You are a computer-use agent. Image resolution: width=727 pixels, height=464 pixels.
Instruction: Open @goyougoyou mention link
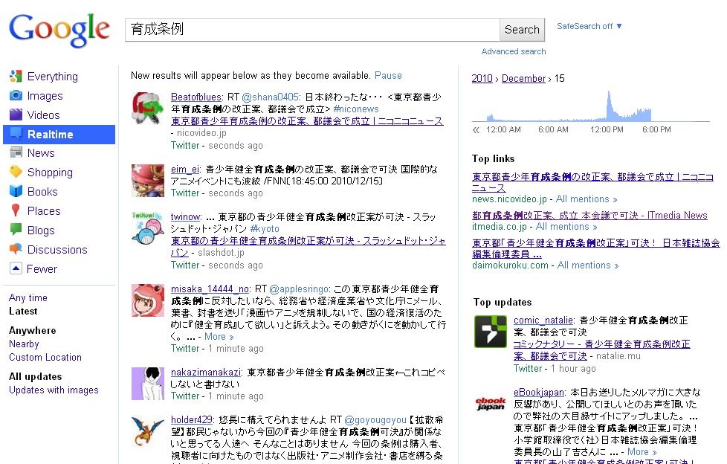[375, 420]
